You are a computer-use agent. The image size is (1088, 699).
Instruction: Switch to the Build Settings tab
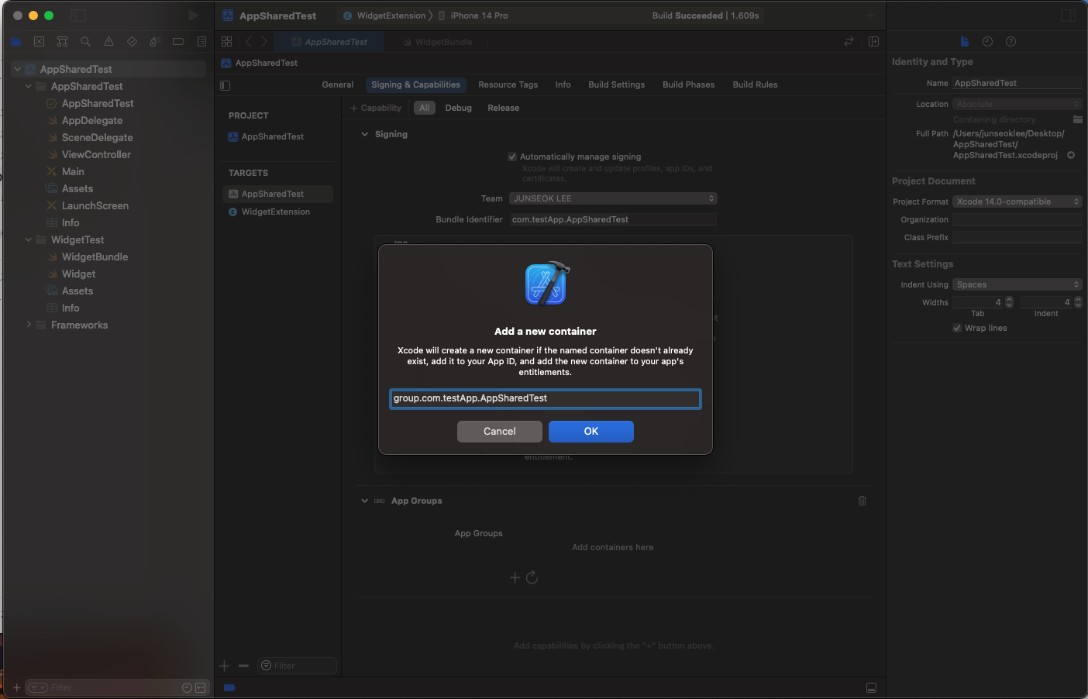[616, 84]
